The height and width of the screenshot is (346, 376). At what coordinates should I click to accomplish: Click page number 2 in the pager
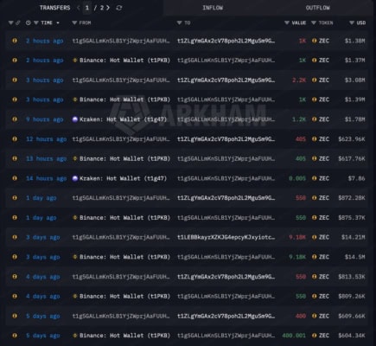click(102, 8)
